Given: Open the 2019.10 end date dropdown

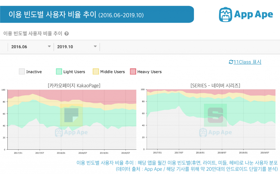Looking at the screenshot, I should (x=77, y=46).
